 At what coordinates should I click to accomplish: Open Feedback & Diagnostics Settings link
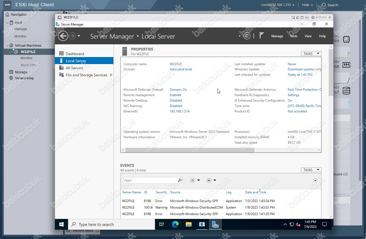(x=293, y=95)
